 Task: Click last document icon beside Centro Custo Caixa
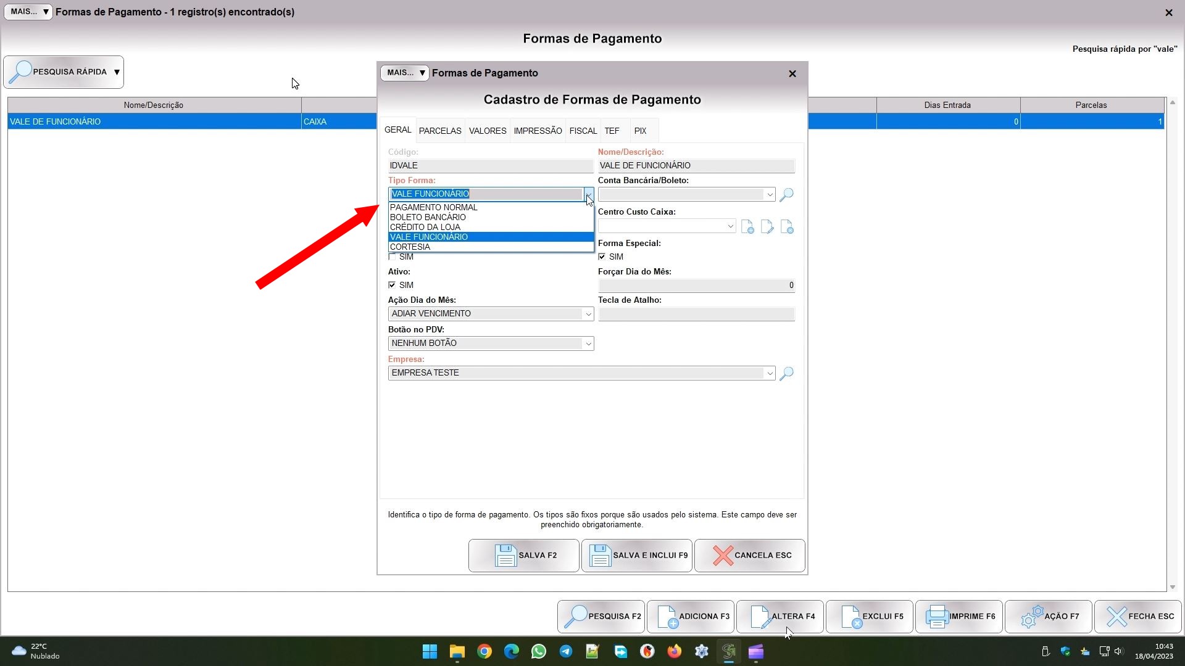[x=787, y=227]
